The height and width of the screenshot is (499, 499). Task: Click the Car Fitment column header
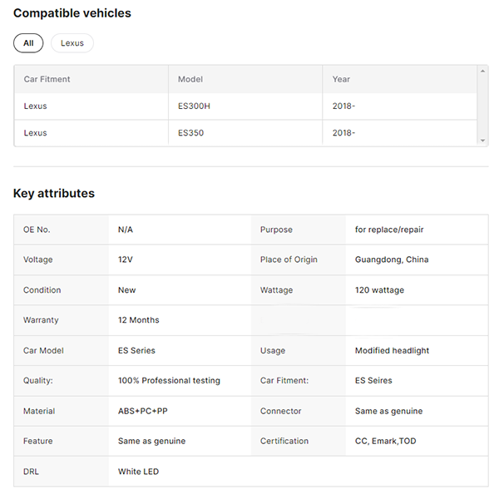[x=47, y=79]
